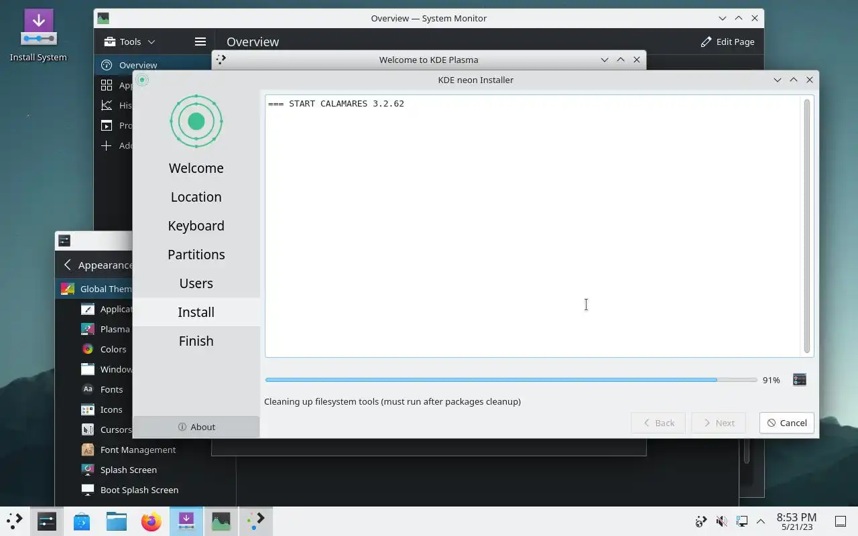
Task: Select the Keyboard step in installer sidebar
Action: [x=196, y=226]
